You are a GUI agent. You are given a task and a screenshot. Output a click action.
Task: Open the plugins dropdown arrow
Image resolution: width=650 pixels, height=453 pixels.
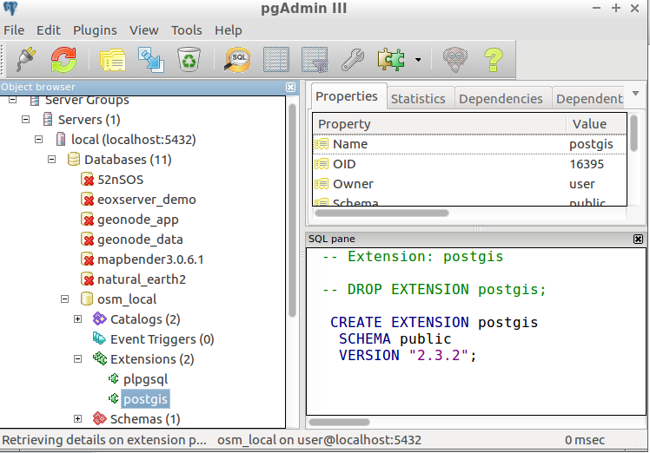point(418,60)
